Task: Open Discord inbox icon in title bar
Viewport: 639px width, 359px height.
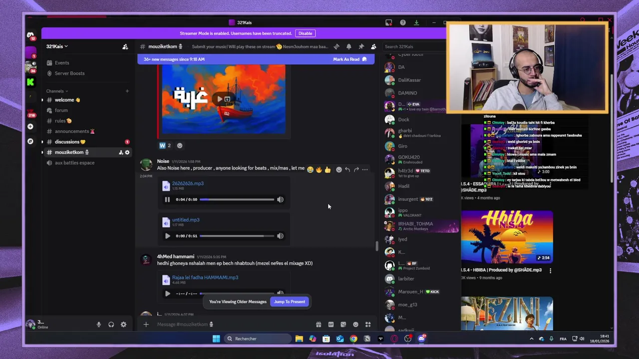Action: 389,22
